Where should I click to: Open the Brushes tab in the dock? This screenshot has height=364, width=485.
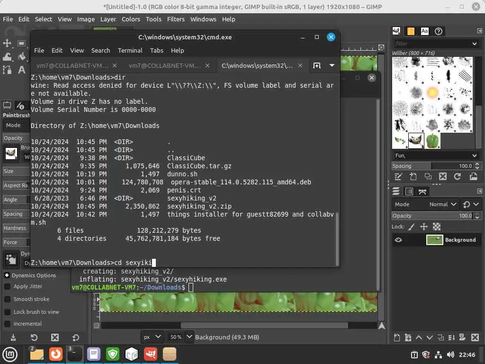[396, 31]
